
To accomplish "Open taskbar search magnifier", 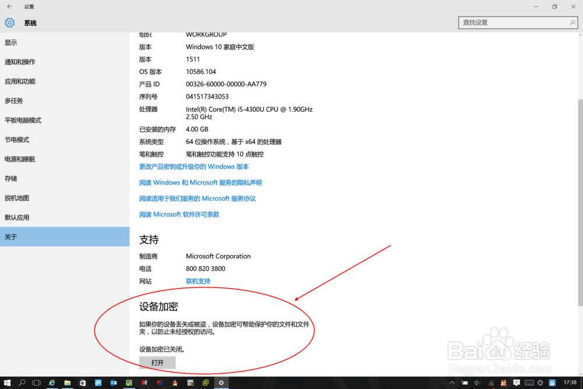I will click(x=22, y=383).
